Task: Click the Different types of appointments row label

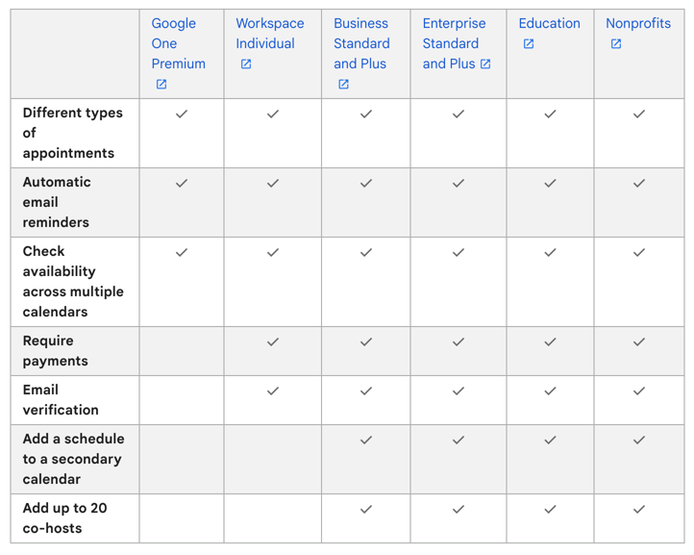Action: 72,133
